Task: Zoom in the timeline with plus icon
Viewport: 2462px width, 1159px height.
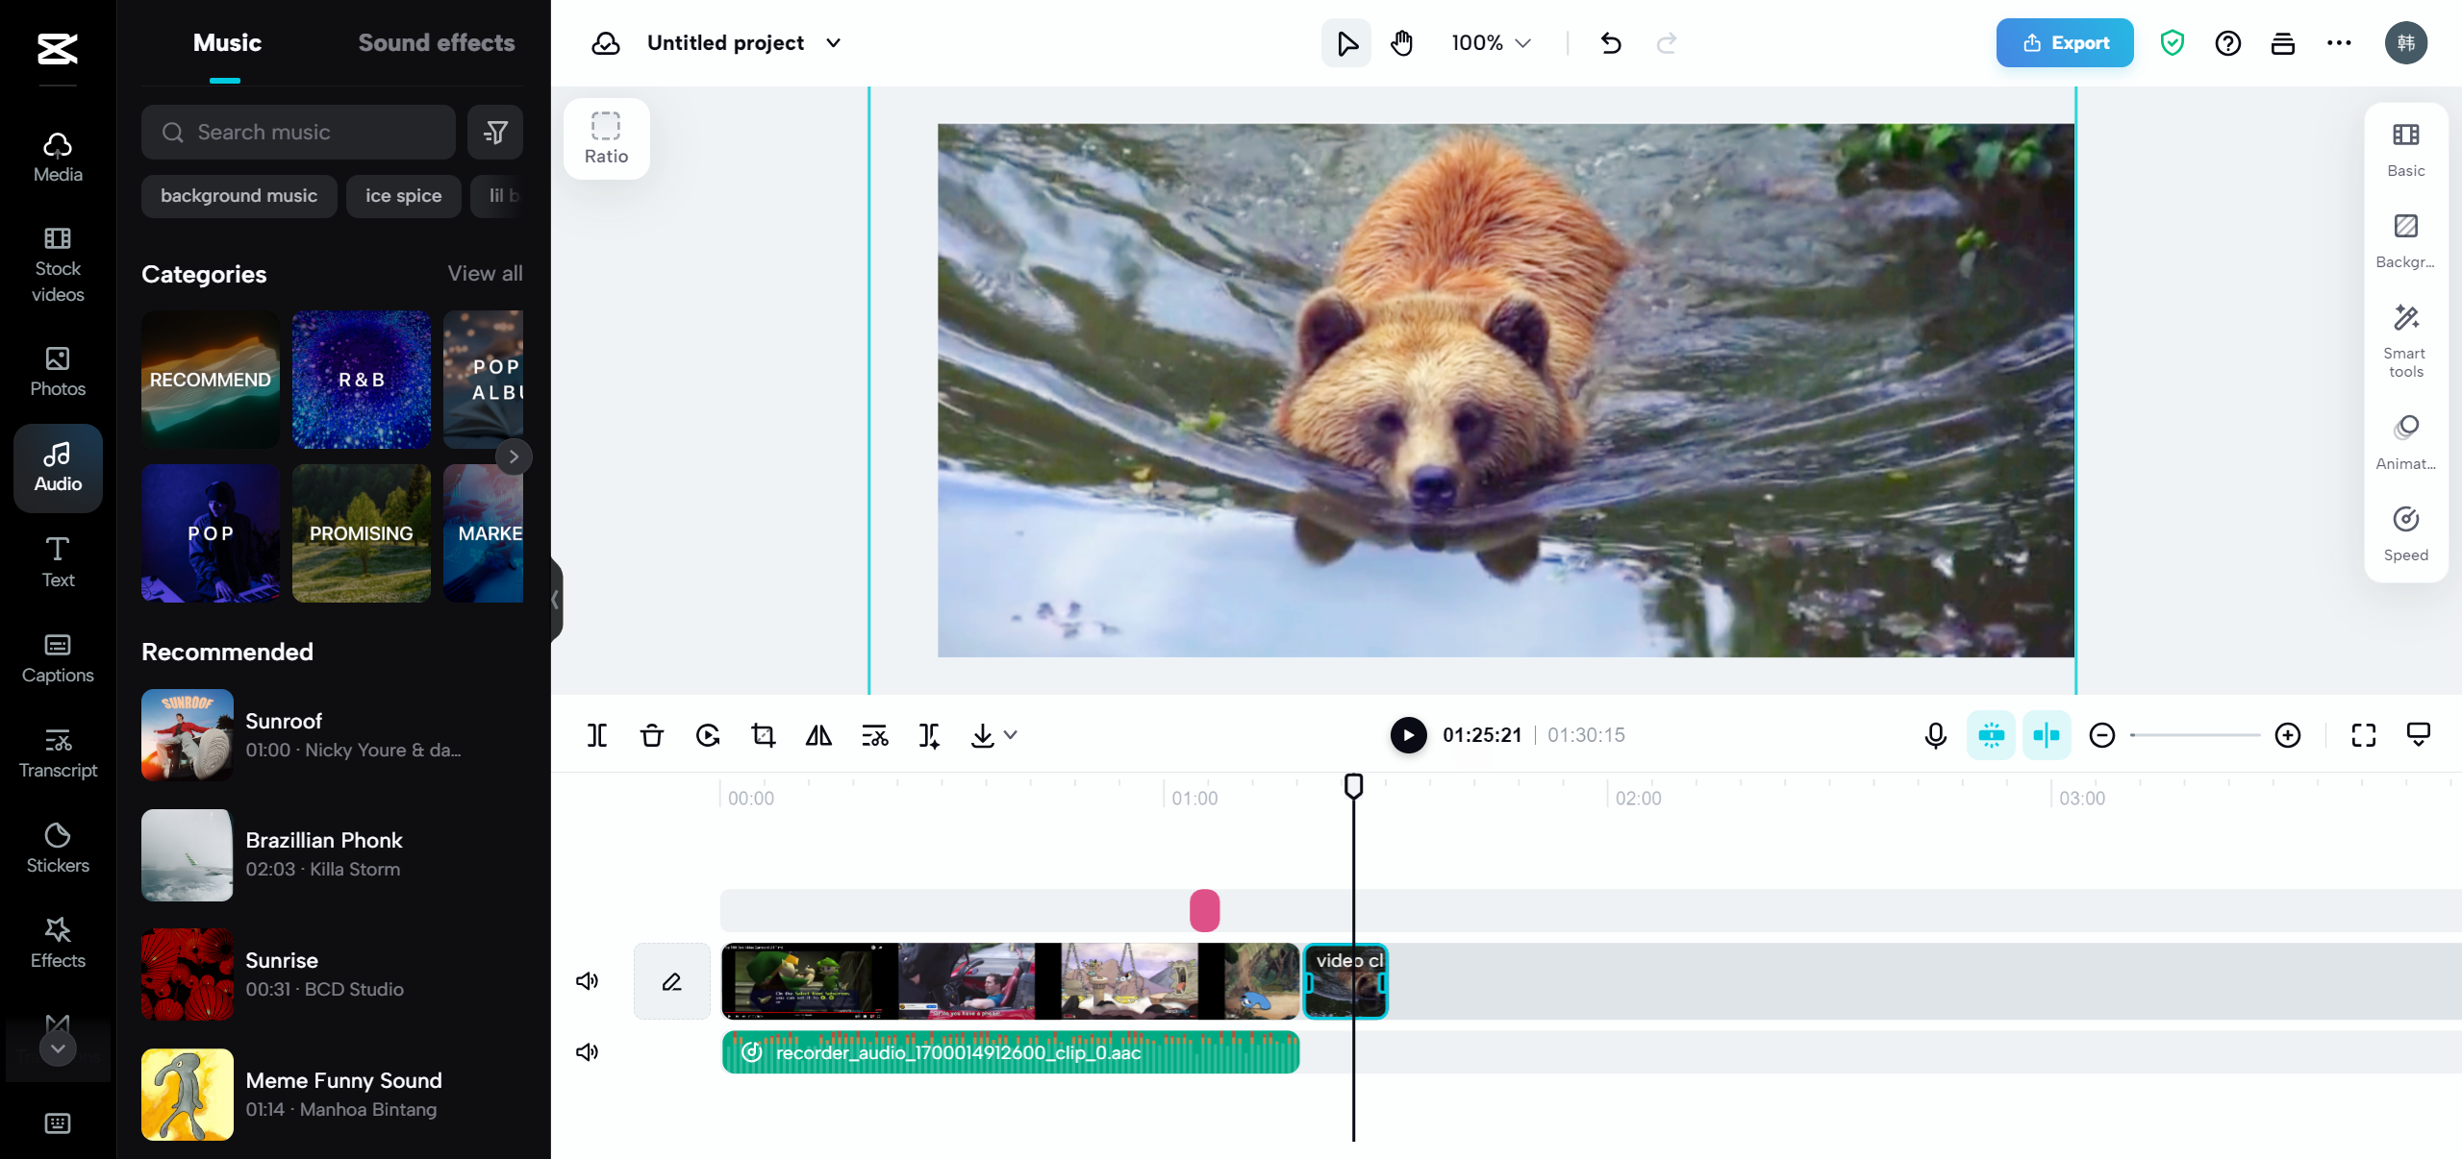Action: [2288, 735]
